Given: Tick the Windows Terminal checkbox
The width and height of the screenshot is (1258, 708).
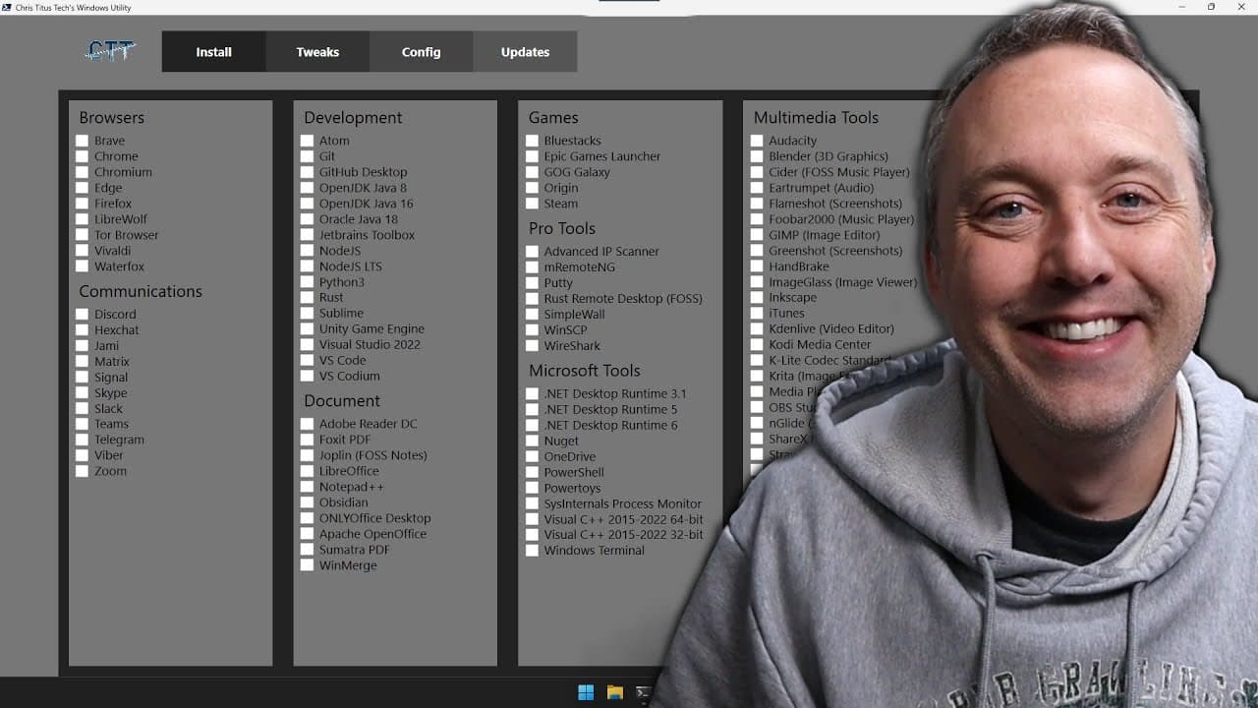Looking at the screenshot, I should [533, 551].
